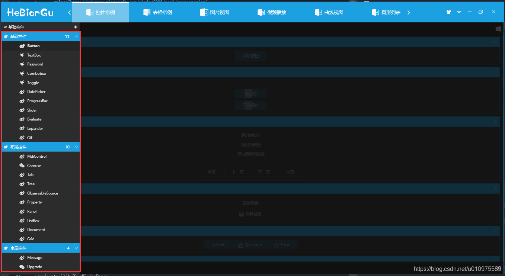Click the bird icon beside TextBox
505x276 pixels.
pyautogui.click(x=22, y=55)
